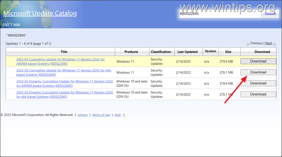Download the ARM64 Dynamic Cumulative Update
Image resolution: width=282 pixels, height=157 pixels.
tap(258, 83)
